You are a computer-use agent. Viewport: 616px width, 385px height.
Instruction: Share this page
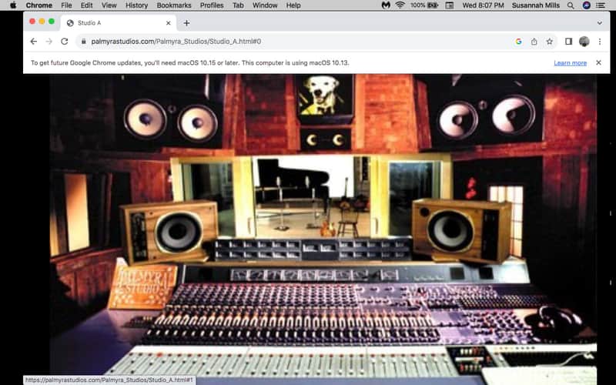click(534, 42)
